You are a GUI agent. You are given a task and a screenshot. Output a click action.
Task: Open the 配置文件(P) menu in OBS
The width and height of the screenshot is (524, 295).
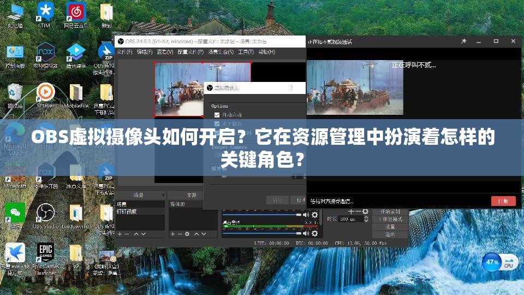190,52
